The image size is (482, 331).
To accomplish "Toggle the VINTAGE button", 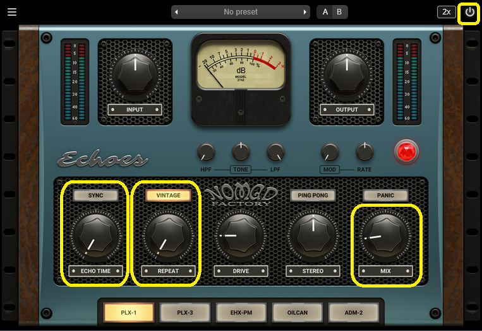I will point(168,195).
